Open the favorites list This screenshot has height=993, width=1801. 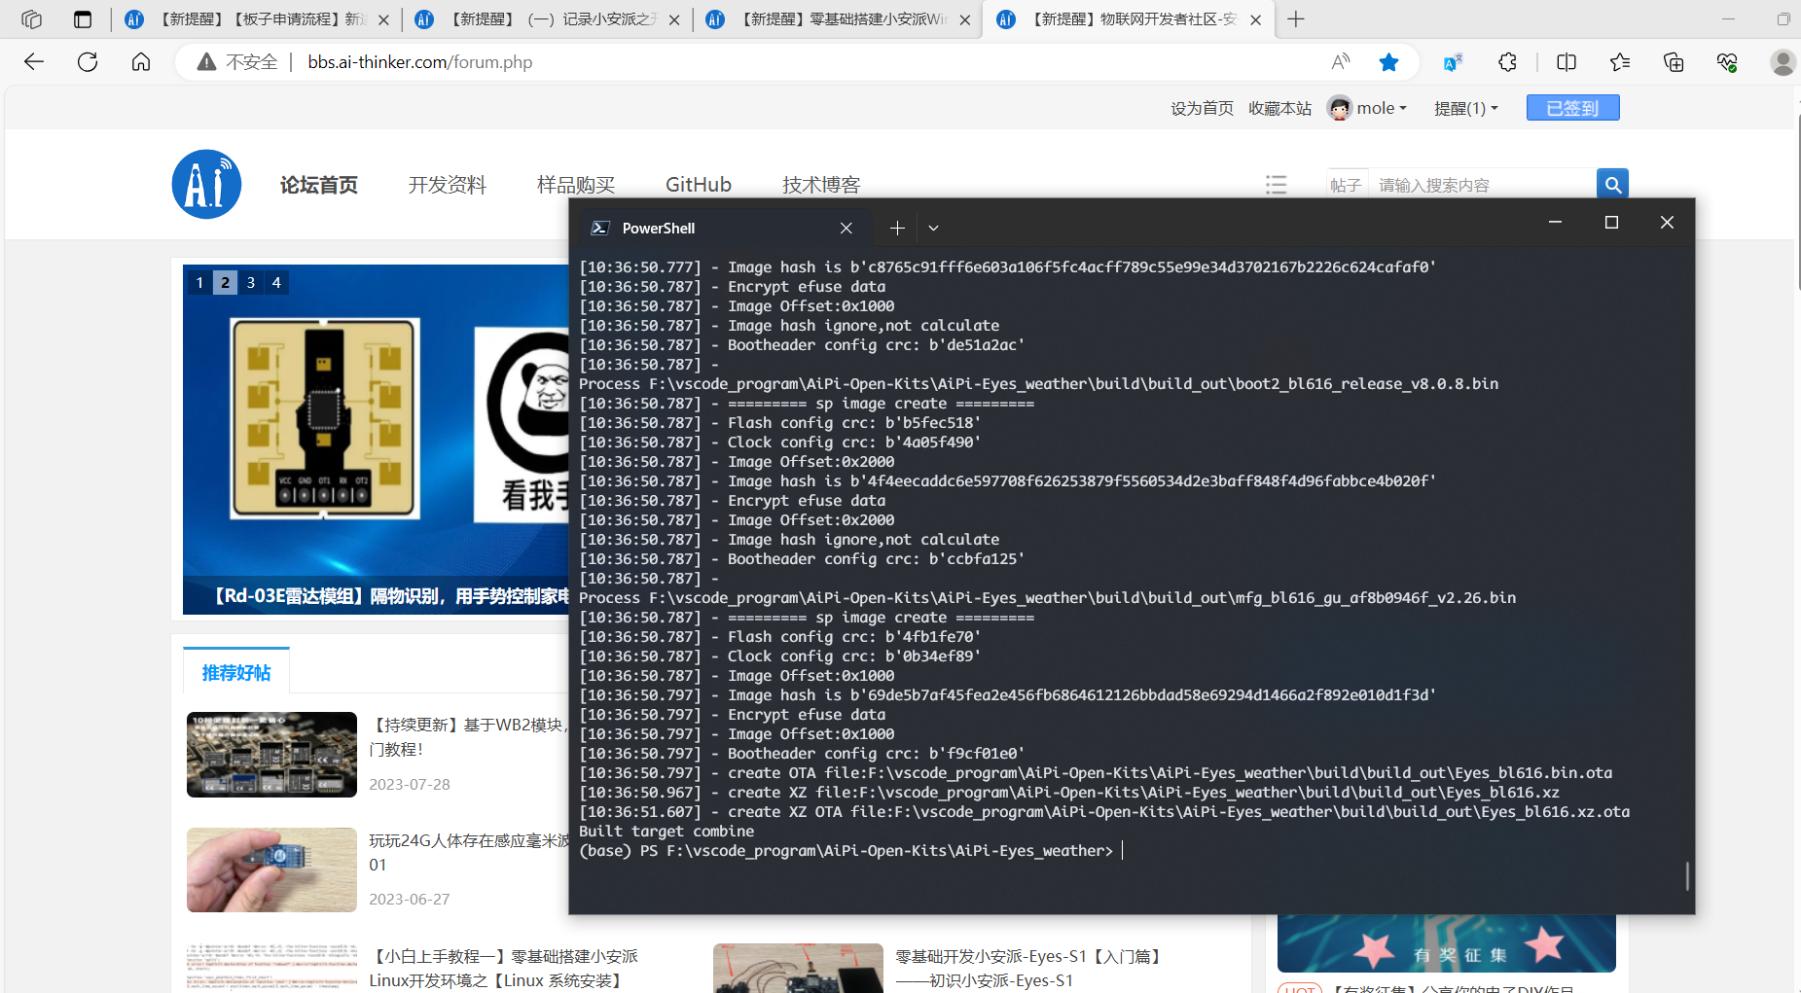(x=1620, y=62)
